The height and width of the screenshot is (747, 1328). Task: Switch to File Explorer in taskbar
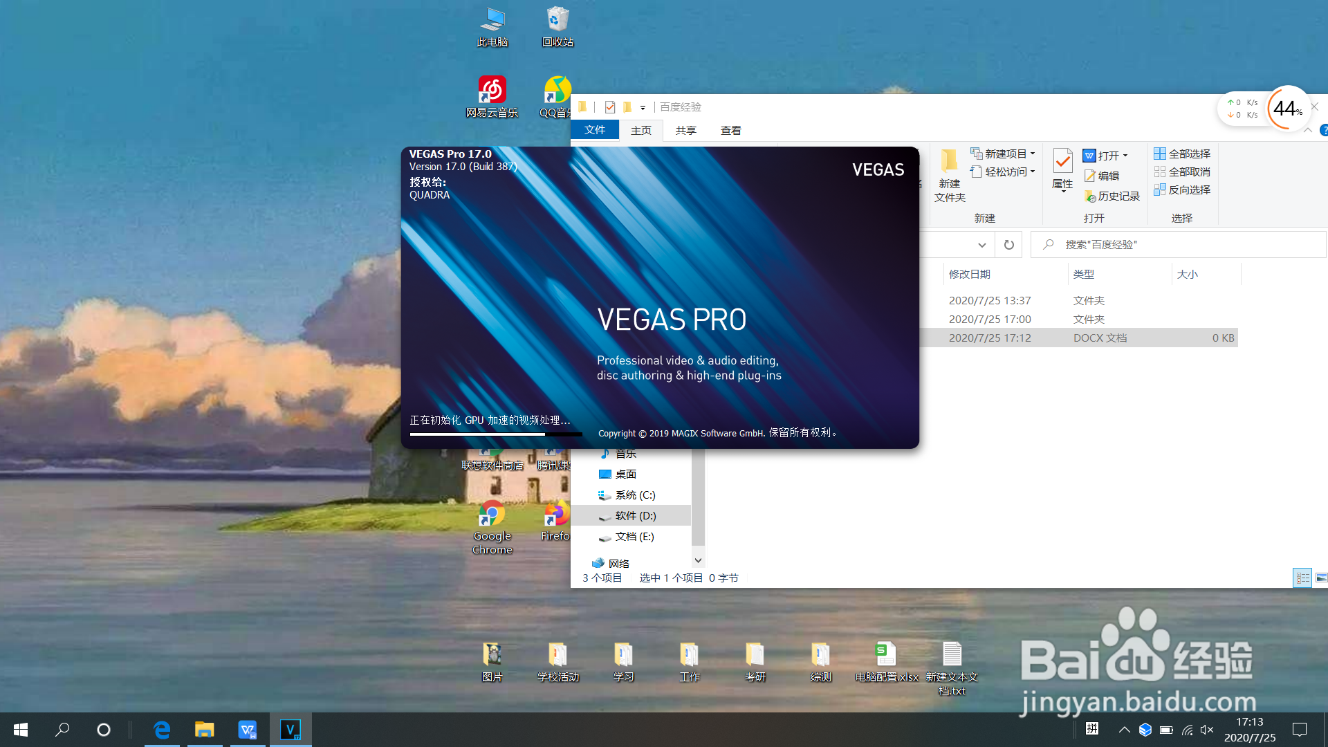click(x=204, y=730)
